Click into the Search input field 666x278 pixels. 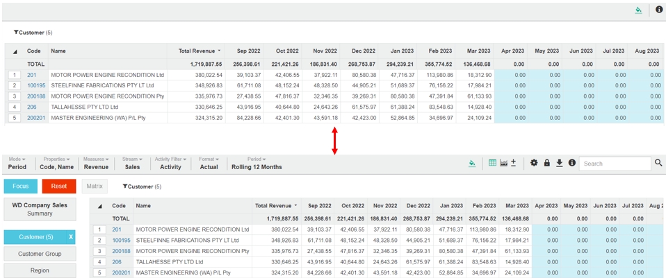coord(615,164)
